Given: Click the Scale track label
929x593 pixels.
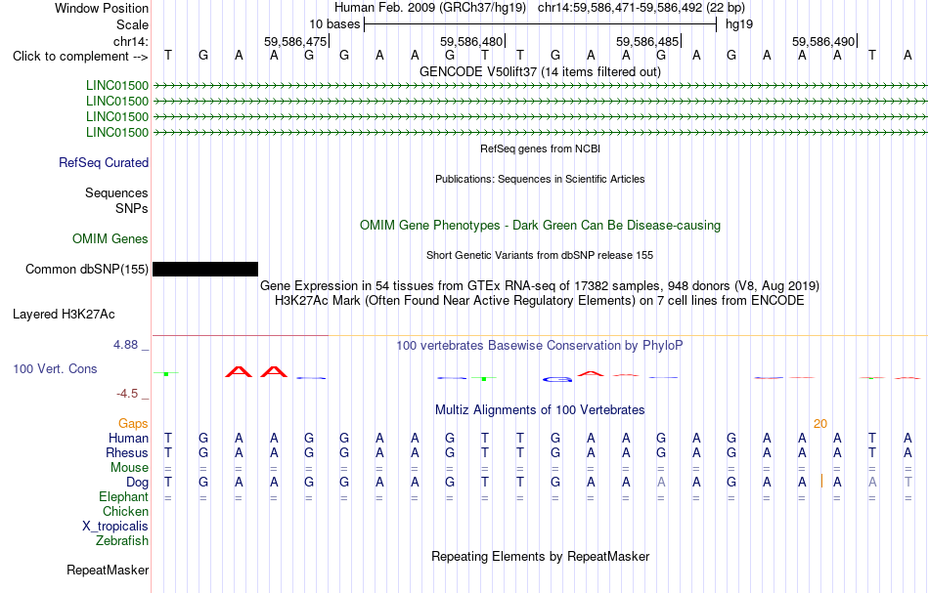Looking at the screenshot, I should [x=132, y=24].
